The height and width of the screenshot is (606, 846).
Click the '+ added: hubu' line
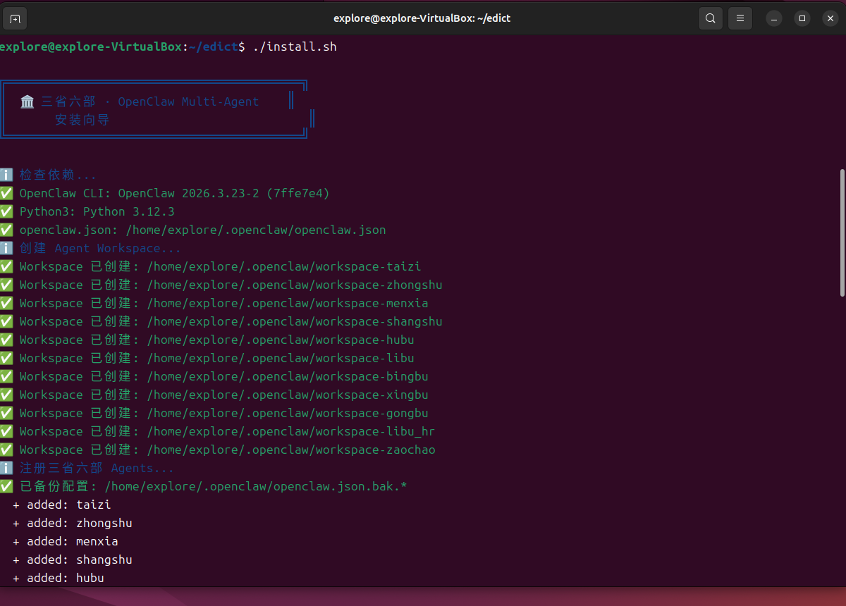(59, 578)
